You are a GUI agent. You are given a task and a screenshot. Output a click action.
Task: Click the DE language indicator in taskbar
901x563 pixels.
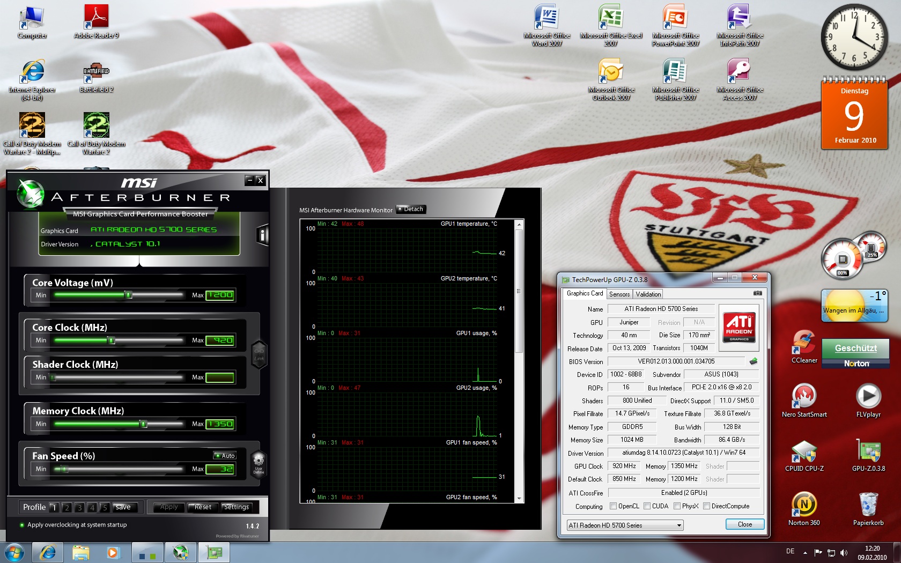pyautogui.click(x=790, y=551)
